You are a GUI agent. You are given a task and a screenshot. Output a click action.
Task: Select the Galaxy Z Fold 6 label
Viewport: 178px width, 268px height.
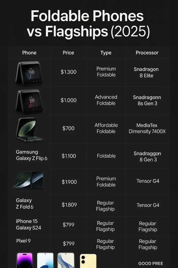[x=25, y=204]
